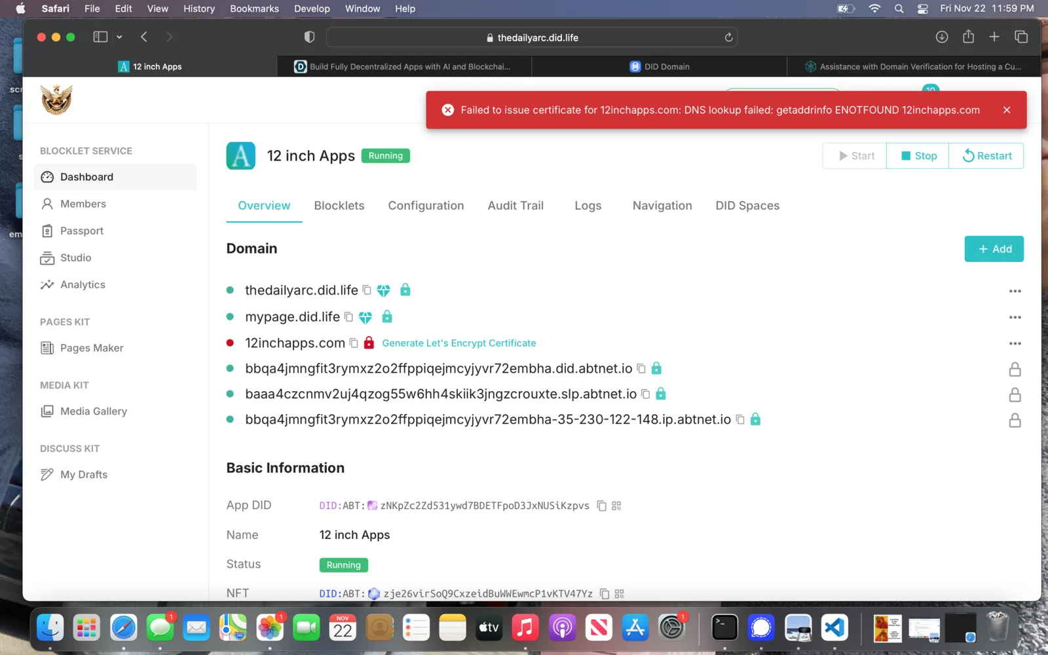1048x655 pixels.
Task: Open the Audit Trail tab
Action: 515,206
